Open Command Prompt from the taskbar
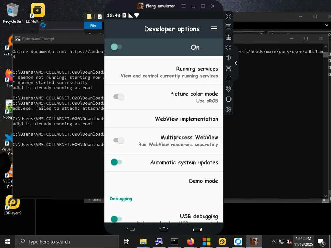This screenshot has width=331, height=248. 175,242
